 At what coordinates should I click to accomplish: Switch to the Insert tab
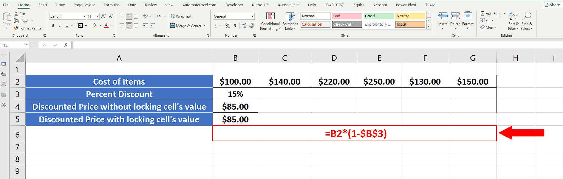pyautogui.click(x=42, y=5)
